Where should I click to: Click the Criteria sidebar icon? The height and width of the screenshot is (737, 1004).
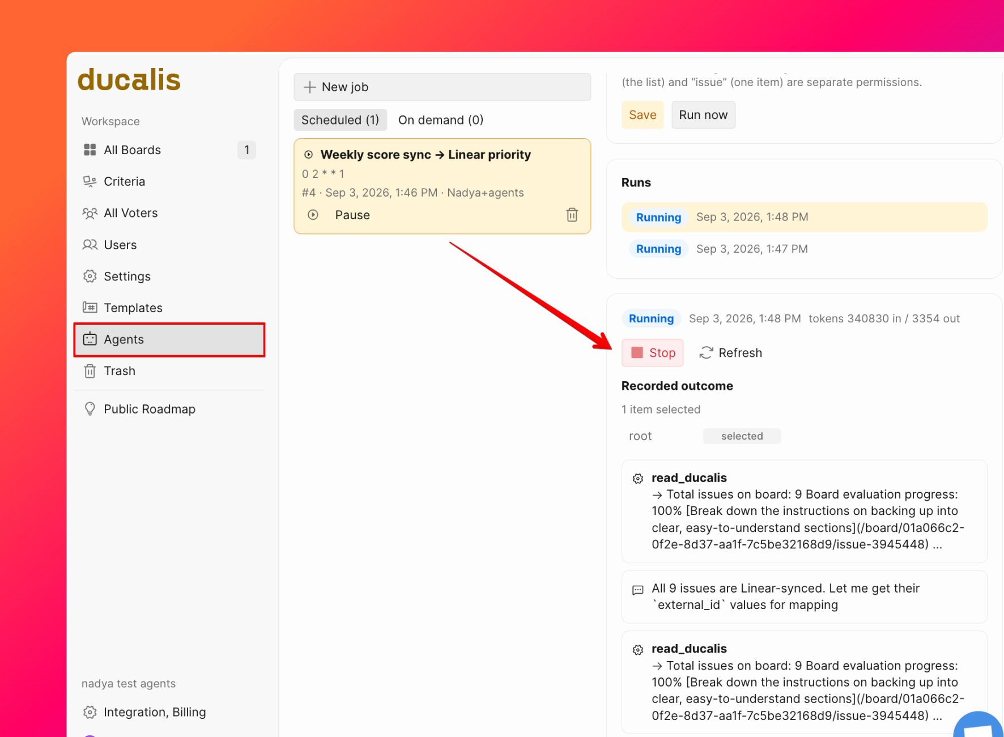[x=90, y=181]
